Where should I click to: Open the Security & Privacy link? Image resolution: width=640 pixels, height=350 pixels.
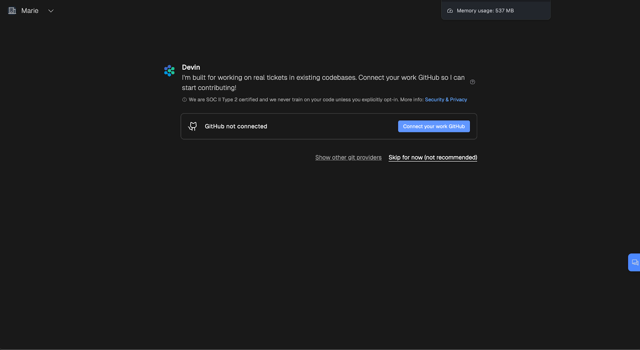click(446, 99)
